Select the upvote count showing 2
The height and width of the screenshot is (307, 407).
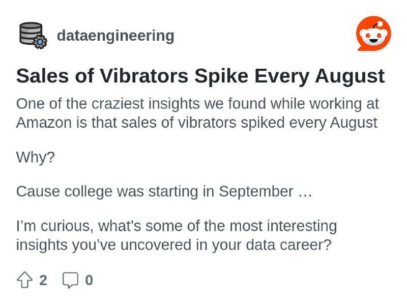43,280
